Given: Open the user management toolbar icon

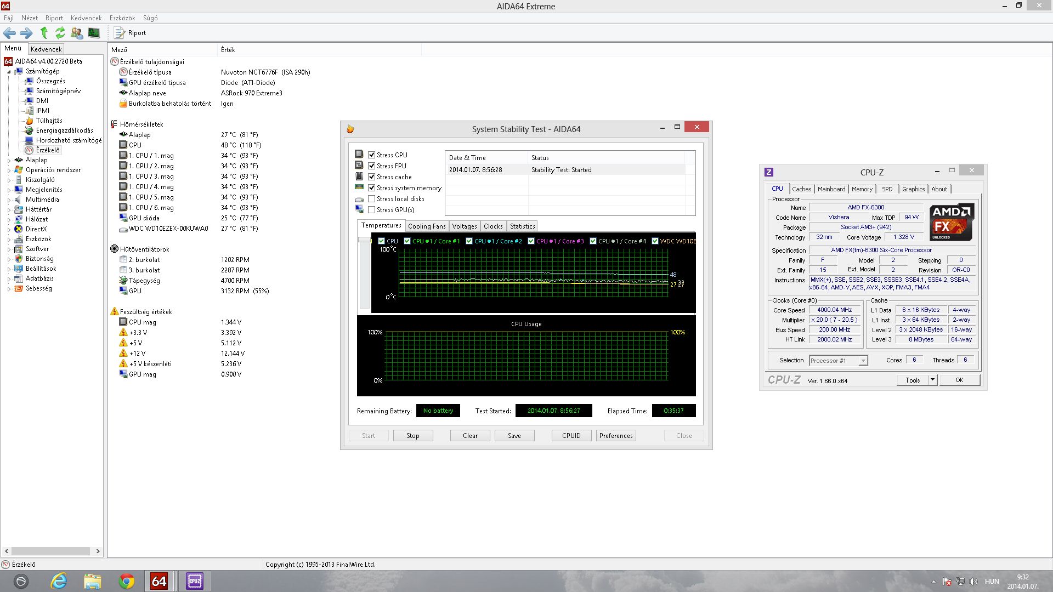Looking at the screenshot, I should 77,33.
